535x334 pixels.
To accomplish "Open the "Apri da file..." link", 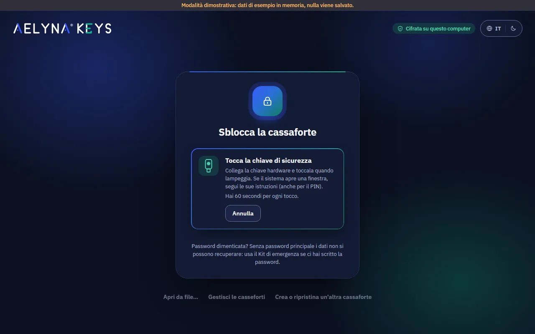I will 181,297.
